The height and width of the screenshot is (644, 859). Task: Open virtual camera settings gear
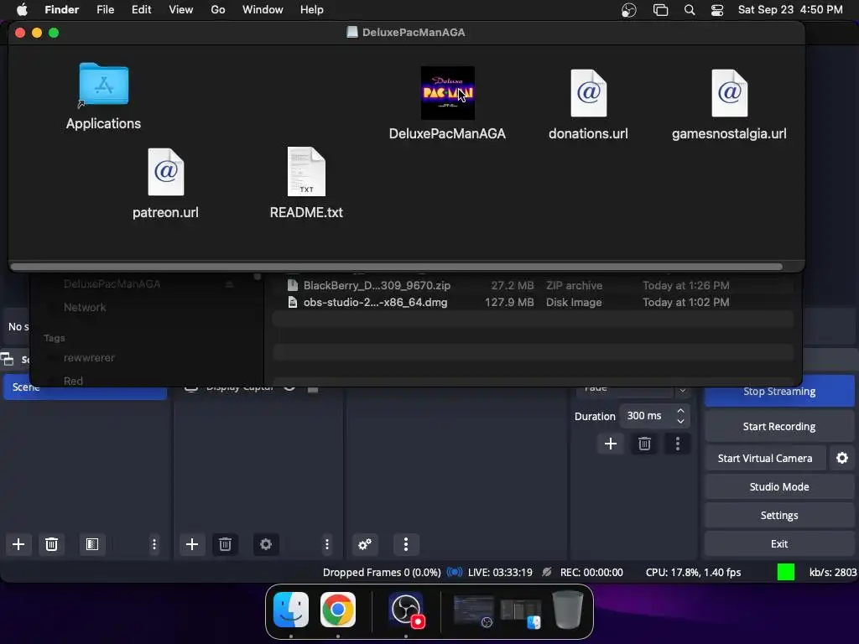click(842, 458)
